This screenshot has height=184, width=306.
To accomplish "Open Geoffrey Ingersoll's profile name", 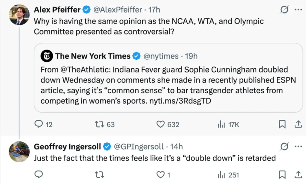I will point(67,147).
